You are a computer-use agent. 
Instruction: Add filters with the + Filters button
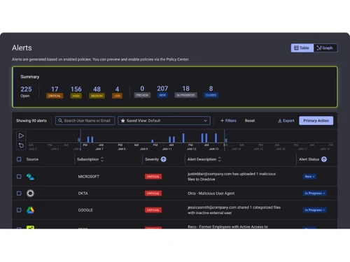click(x=228, y=121)
